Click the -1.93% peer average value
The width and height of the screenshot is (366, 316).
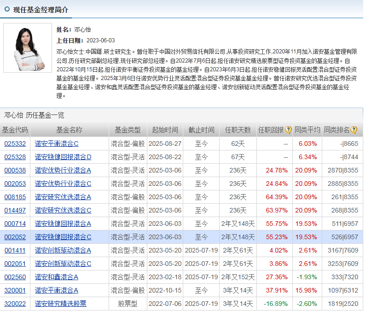point(307,277)
